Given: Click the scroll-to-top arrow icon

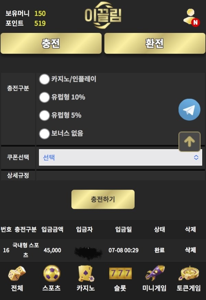Looking at the screenshot, I should click(189, 141).
